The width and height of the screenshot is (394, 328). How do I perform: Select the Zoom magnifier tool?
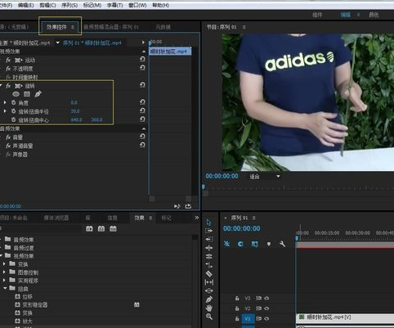click(208, 317)
